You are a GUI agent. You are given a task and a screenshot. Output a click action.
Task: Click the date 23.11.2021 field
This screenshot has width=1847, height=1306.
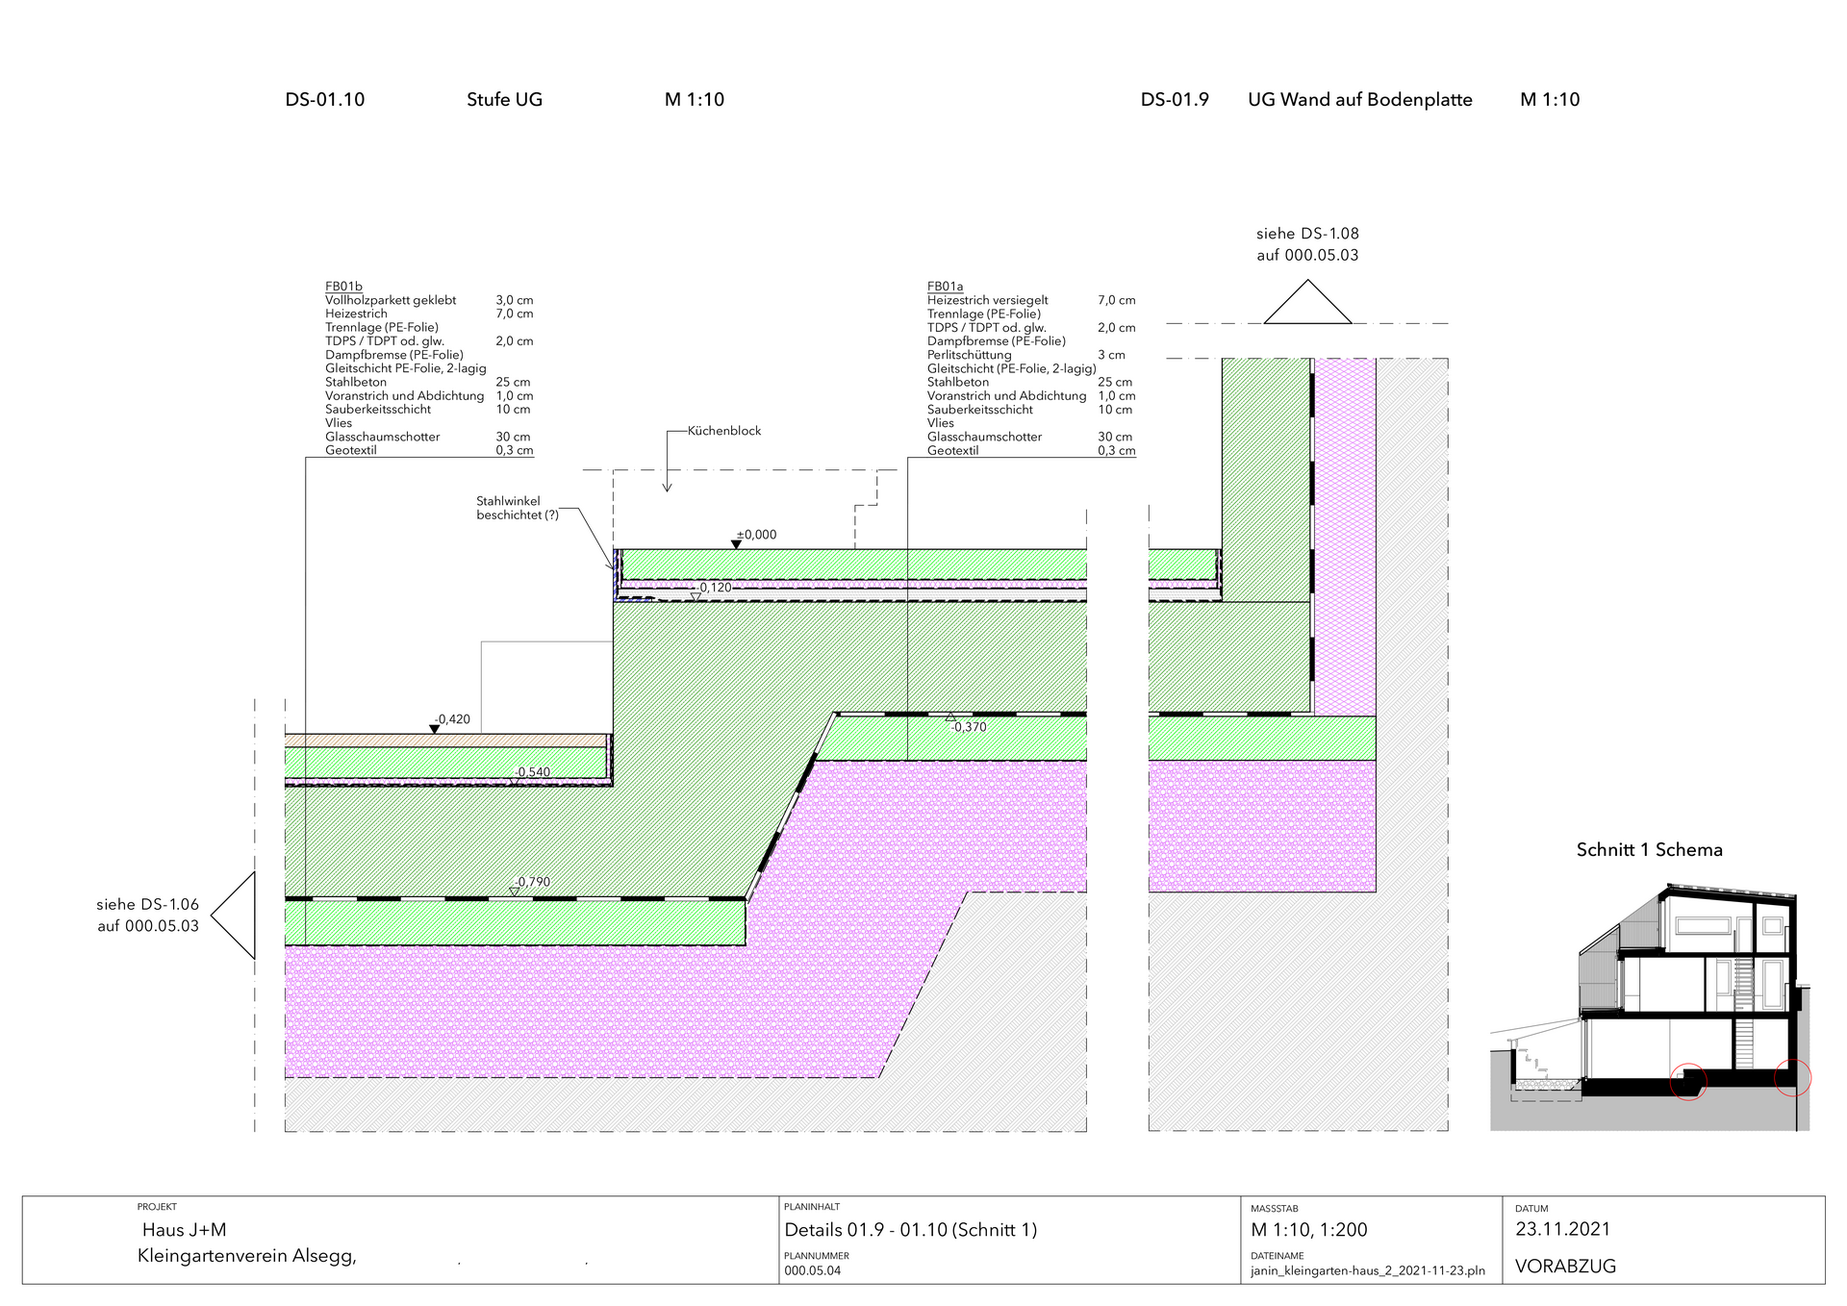[x=1562, y=1229]
